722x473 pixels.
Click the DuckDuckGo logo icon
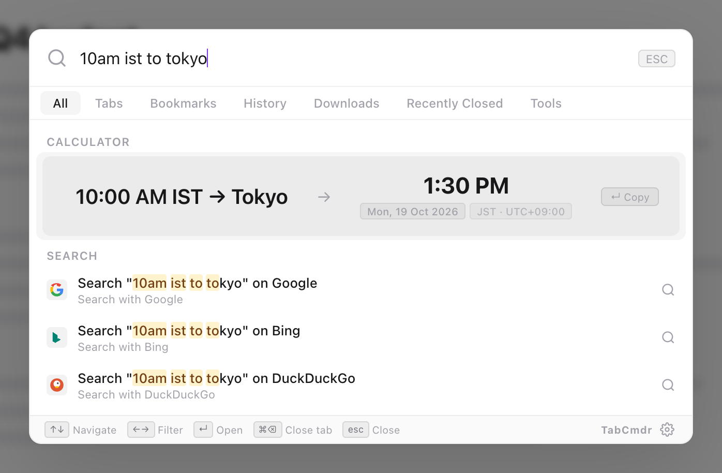57,385
